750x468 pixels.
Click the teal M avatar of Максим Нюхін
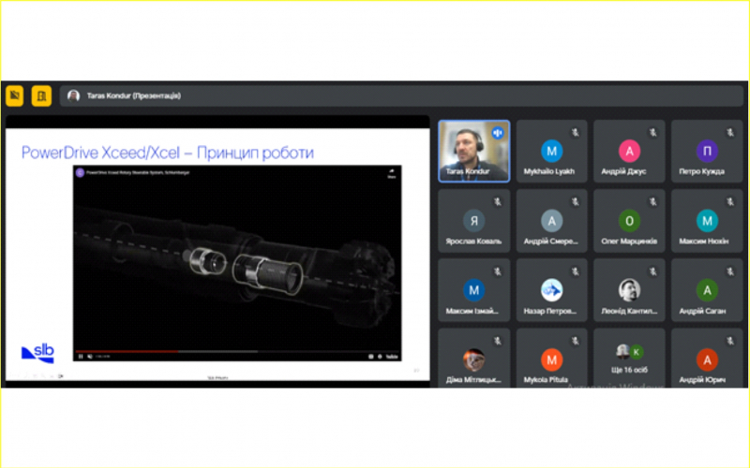point(707,221)
